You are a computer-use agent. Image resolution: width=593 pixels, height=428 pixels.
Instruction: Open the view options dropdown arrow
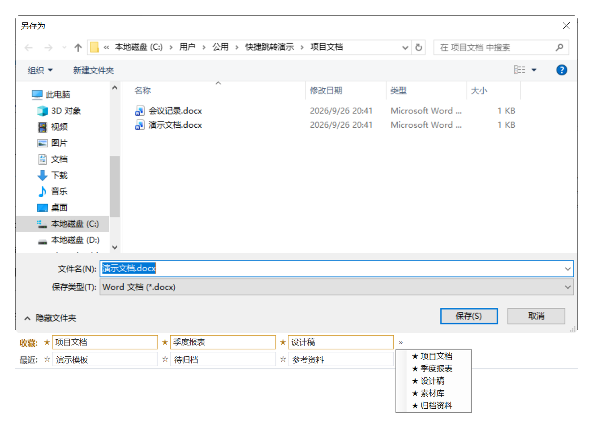pyautogui.click(x=534, y=70)
